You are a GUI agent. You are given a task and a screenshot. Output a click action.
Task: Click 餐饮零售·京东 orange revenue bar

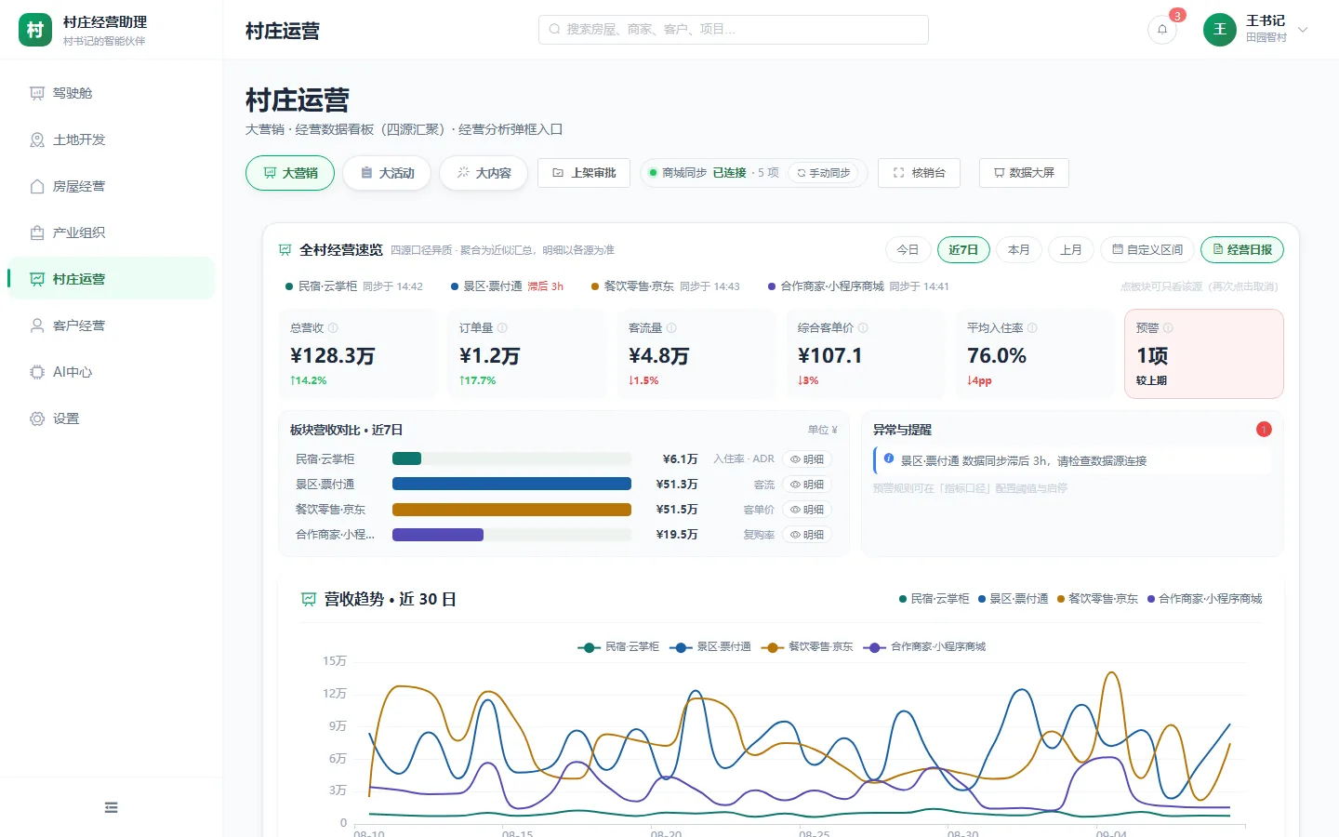click(511, 510)
